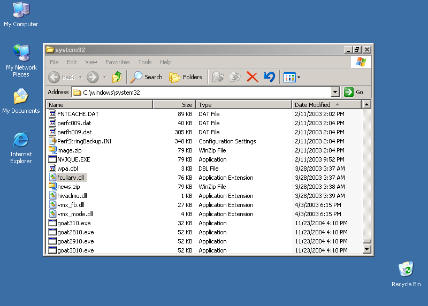Click the Go button
Viewport: 428px width, 306px height.
(x=354, y=92)
